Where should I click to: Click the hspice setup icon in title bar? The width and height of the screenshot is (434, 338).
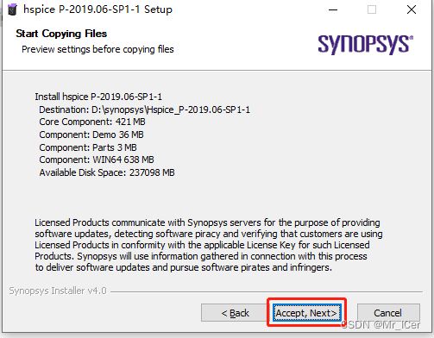coord(12,9)
